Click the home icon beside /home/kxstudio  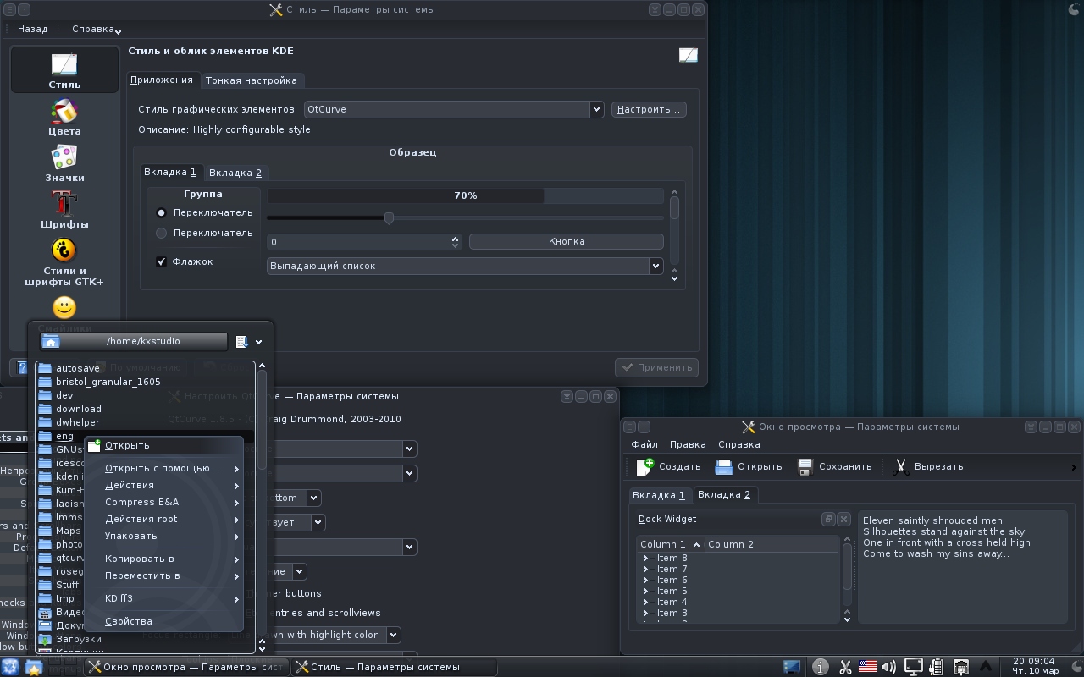[51, 342]
